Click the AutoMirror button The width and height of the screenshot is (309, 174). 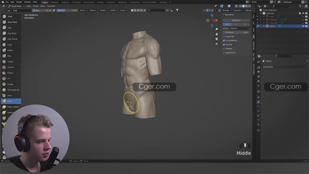(x=236, y=20)
